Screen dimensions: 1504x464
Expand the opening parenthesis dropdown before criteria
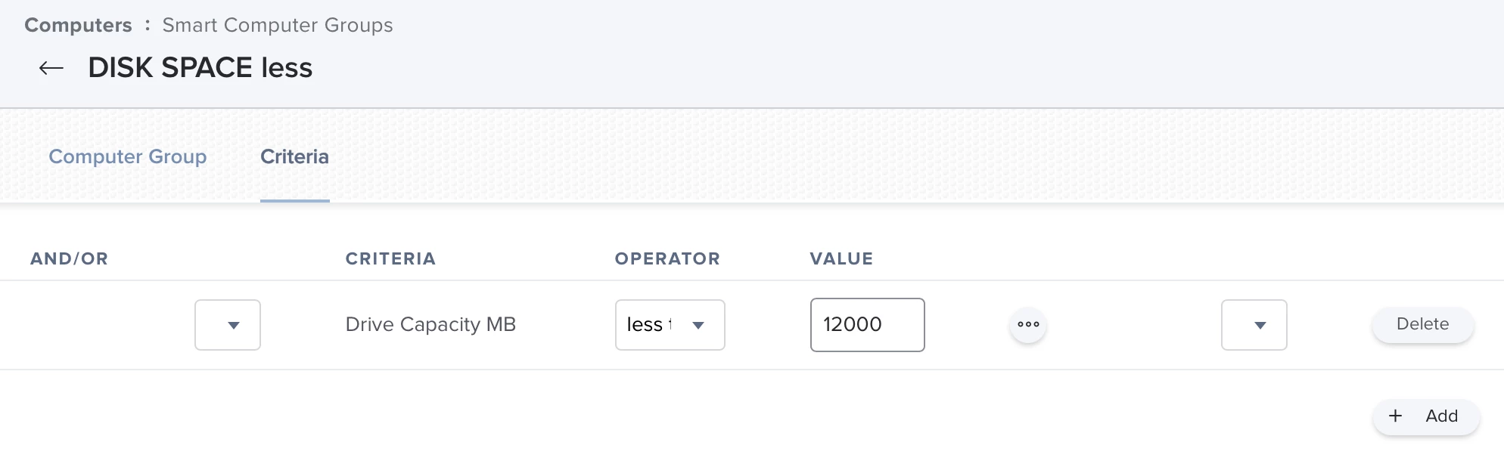pyautogui.click(x=228, y=325)
